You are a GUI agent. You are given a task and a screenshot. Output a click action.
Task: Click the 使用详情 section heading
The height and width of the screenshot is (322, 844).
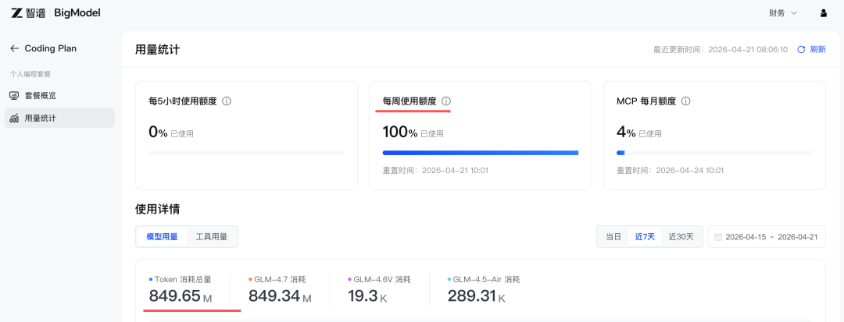coord(157,209)
